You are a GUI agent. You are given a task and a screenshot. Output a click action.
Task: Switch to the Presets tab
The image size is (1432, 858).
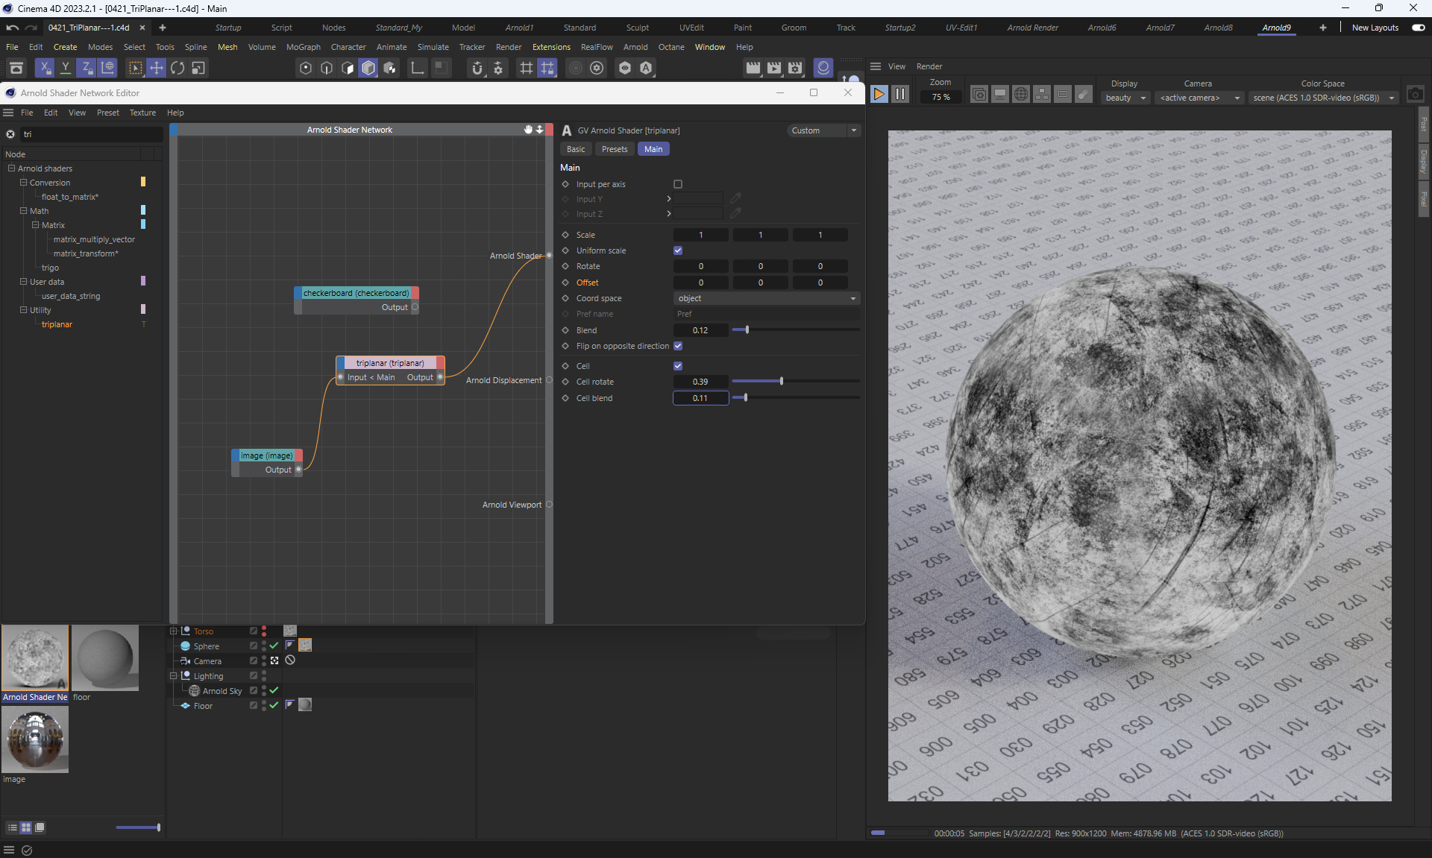click(x=615, y=149)
